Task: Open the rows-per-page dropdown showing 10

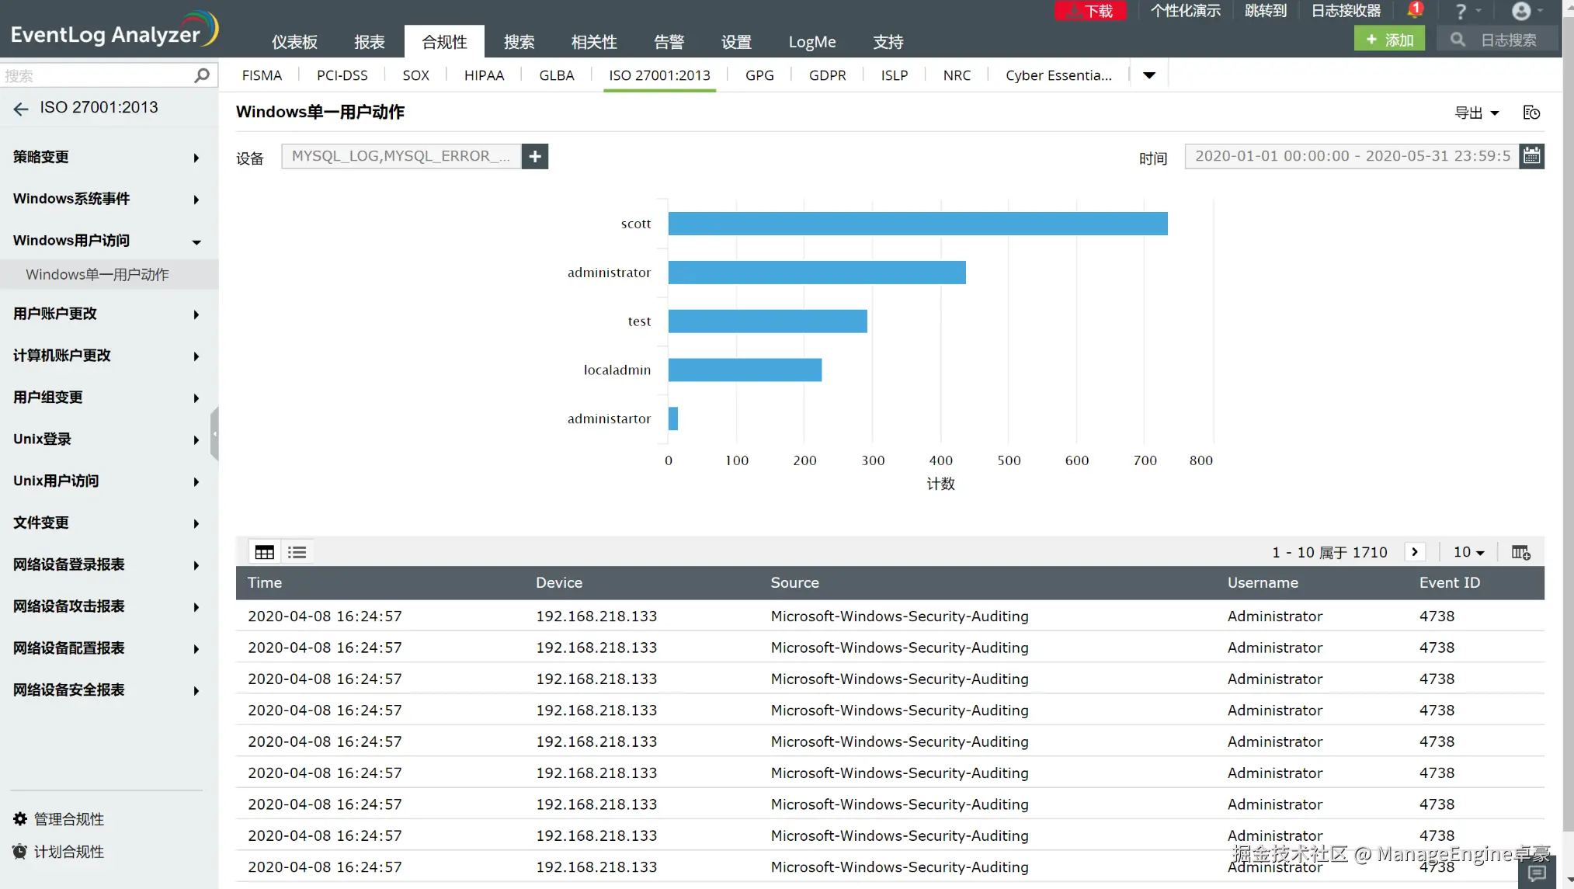Action: tap(1468, 552)
